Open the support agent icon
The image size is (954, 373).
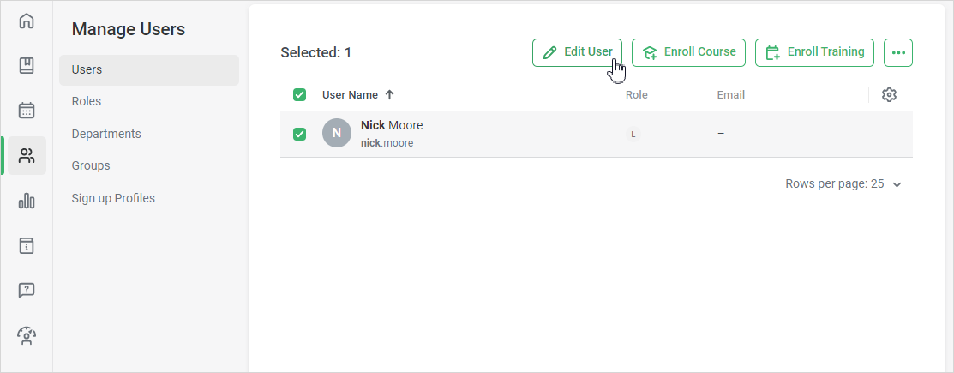click(x=27, y=335)
